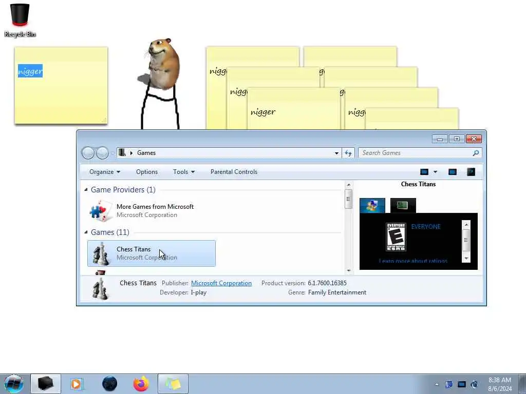
Task: Click the Games folder icon in address bar
Action: coord(122,153)
